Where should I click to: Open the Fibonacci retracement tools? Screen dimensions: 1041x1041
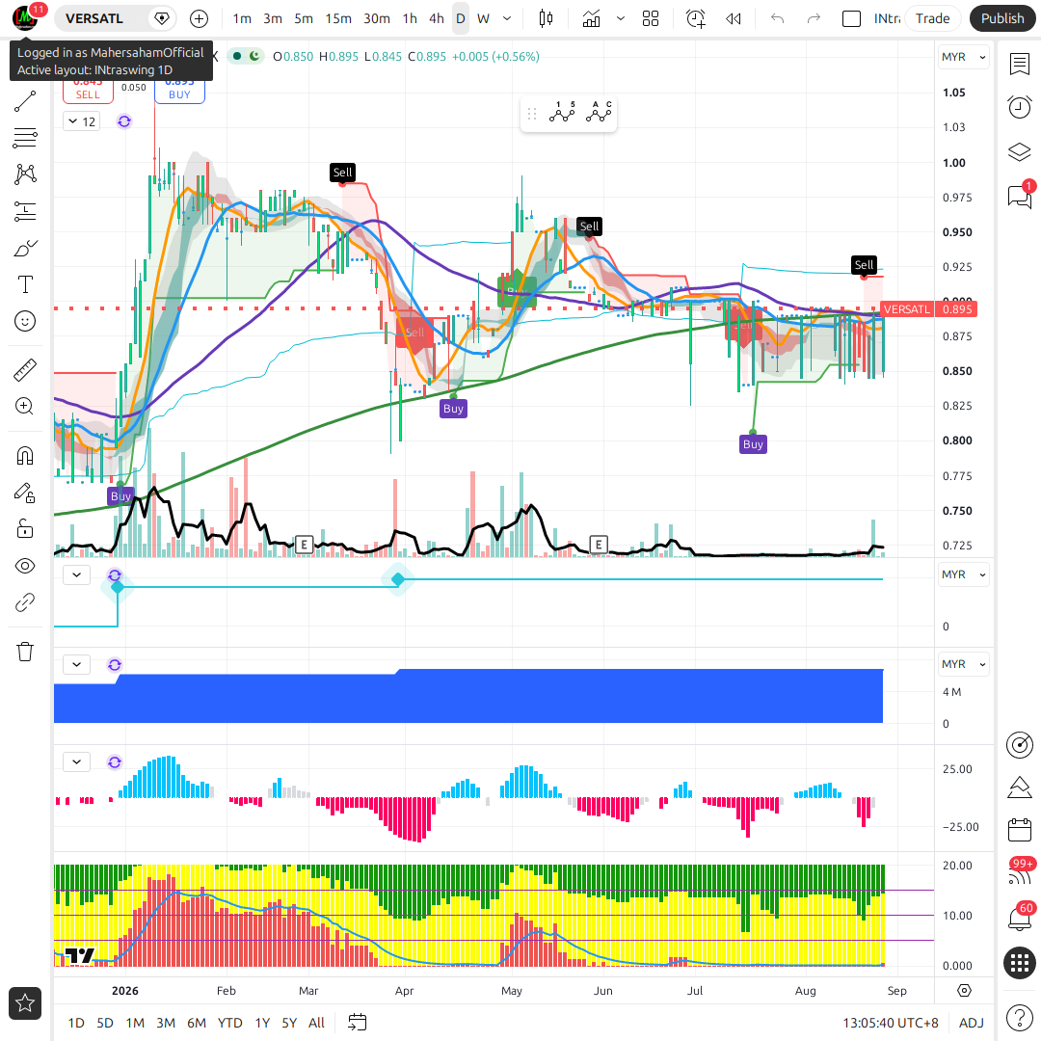(x=24, y=138)
